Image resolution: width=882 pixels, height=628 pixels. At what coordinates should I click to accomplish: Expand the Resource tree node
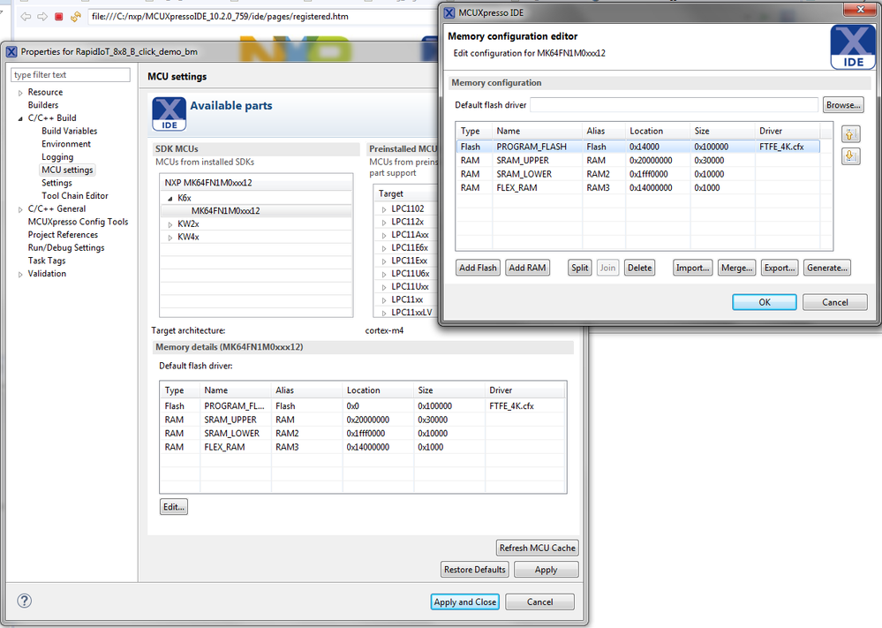(21, 93)
